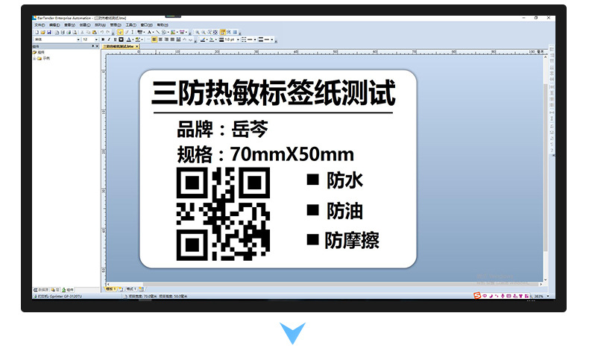This screenshot has height=354, width=589.
Task: Select the 模板 1 template tab
Action: point(110,289)
